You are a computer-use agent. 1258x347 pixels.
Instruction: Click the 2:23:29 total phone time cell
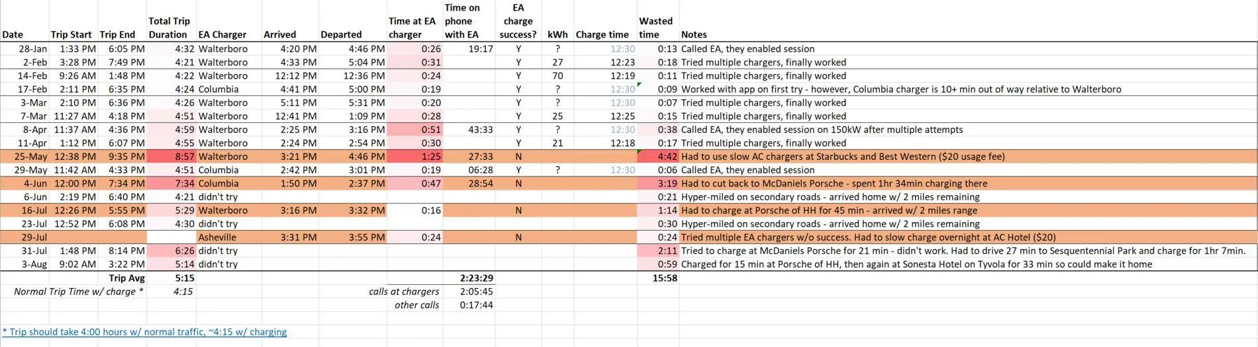[469, 278]
